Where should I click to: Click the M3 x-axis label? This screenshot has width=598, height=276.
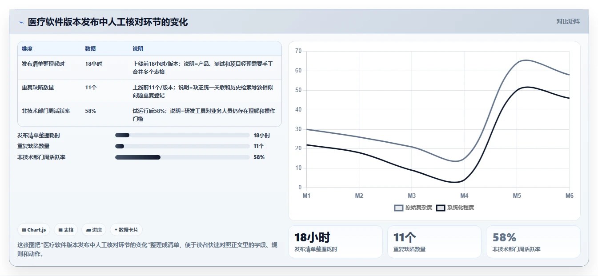click(412, 196)
